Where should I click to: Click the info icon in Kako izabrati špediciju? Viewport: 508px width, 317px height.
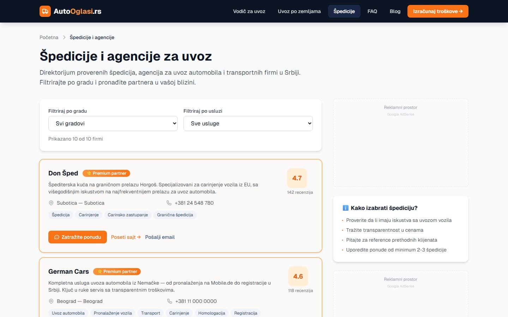click(346, 208)
